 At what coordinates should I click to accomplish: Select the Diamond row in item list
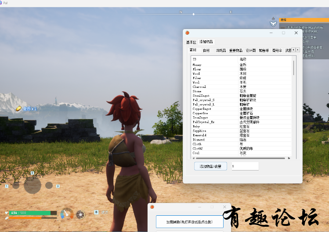pyautogui.click(x=242, y=140)
